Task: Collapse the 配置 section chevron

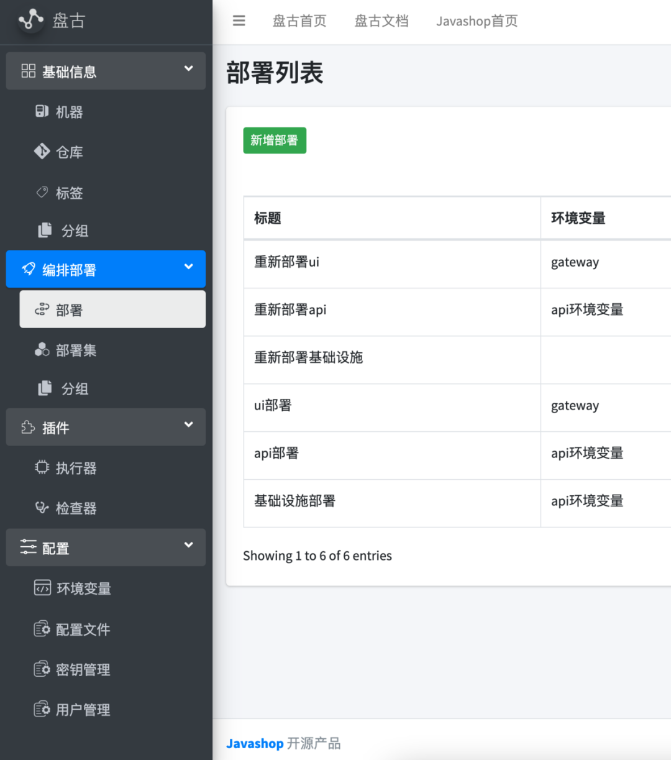Action: click(x=189, y=545)
